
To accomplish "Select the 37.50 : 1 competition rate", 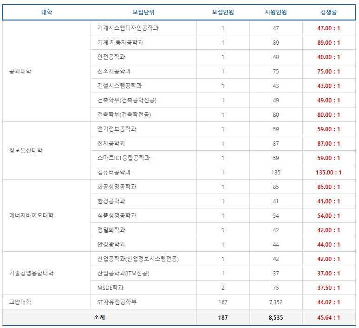I will pyautogui.click(x=328, y=288).
